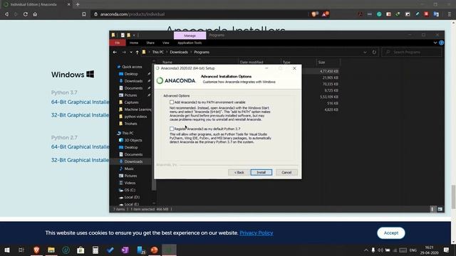Click the Install button in setup
This screenshot has height=256, width=456.
261,172
